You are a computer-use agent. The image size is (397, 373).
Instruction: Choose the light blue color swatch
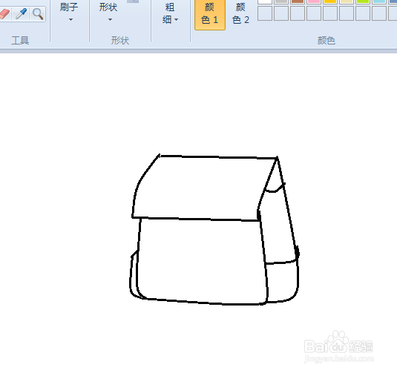[x=379, y=1]
